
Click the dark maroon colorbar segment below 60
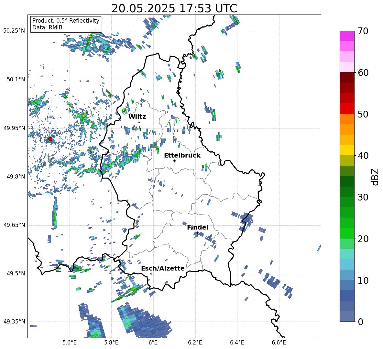pos(347,77)
